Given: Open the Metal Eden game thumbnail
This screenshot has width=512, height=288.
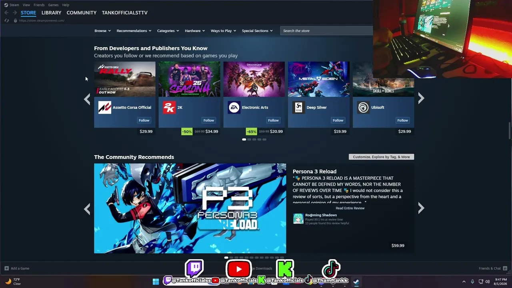Looking at the screenshot, I should (319, 79).
